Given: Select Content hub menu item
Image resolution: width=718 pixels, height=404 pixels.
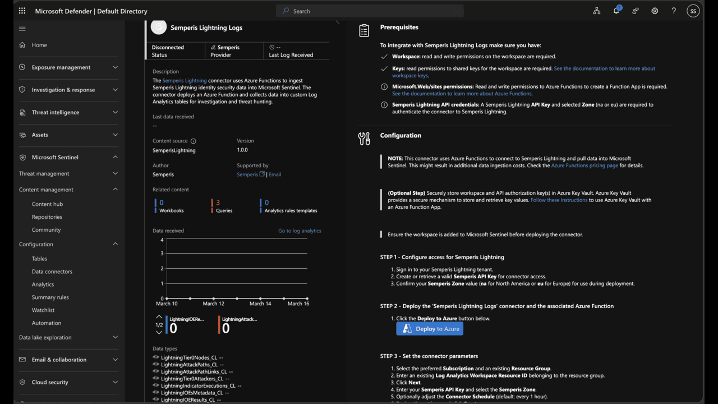Looking at the screenshot, I should 47,204.
